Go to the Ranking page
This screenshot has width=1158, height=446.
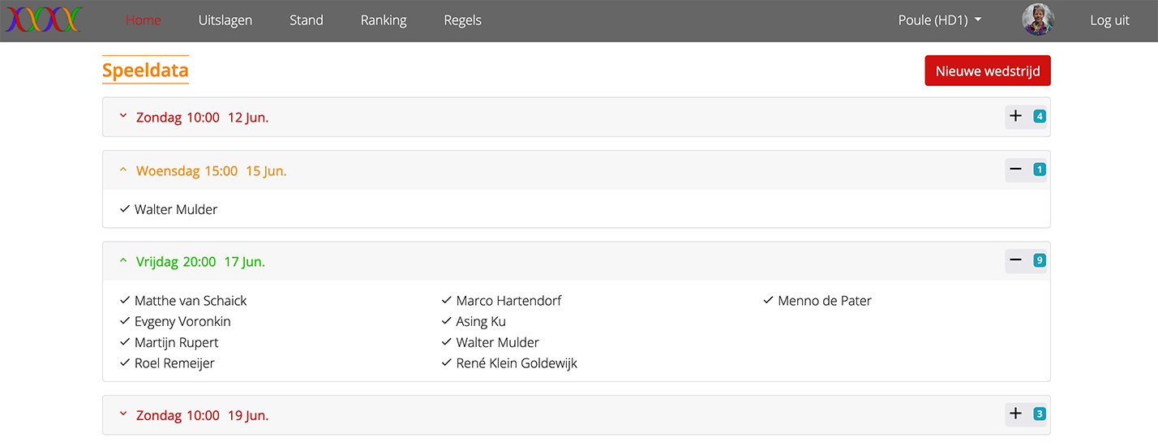click(384, 20)
